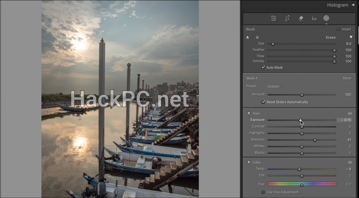Viewport: 359px width, 198px height.
Task: Click the Tint slider handle
Action: tap(302, 176)
